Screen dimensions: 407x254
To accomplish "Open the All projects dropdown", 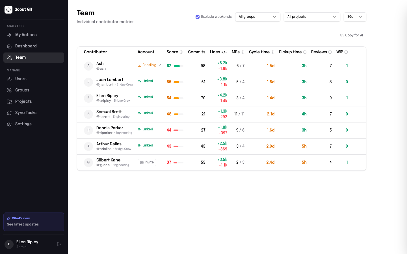I will (312, 17).
